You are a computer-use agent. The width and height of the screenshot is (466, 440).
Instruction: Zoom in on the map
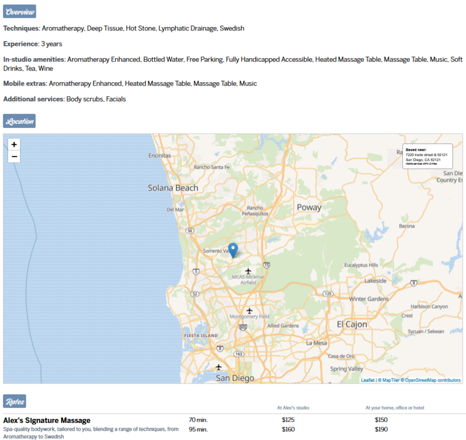pos(14,144)
